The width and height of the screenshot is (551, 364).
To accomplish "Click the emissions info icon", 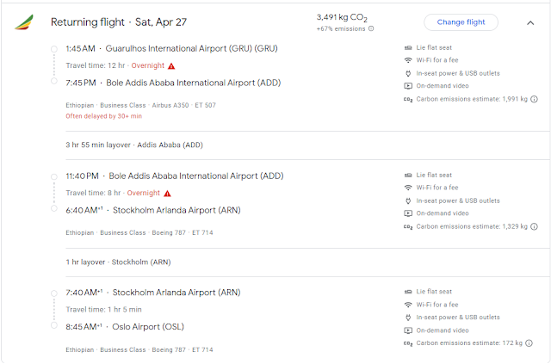I will [371, 28].
